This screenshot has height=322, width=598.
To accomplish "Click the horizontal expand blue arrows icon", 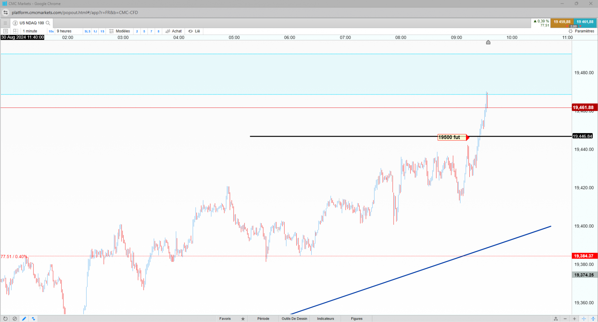I will pyautogui.click(x=584, y=319).
